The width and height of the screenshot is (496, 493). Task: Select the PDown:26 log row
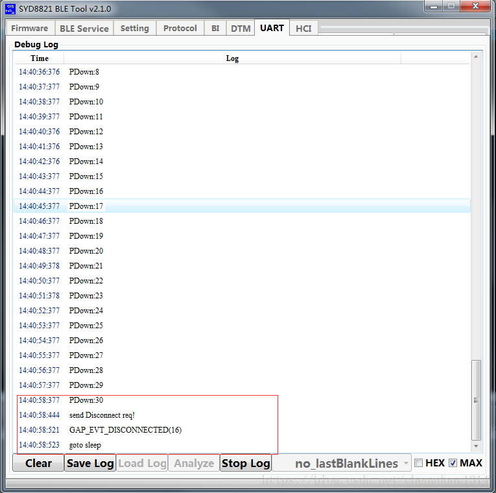coord(242,340)
